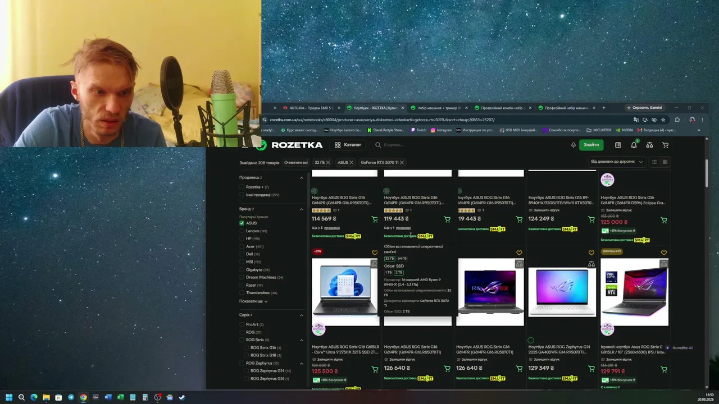Click Очистити всі filters button
Screen dimensions: 719x404
pos(296,162)
